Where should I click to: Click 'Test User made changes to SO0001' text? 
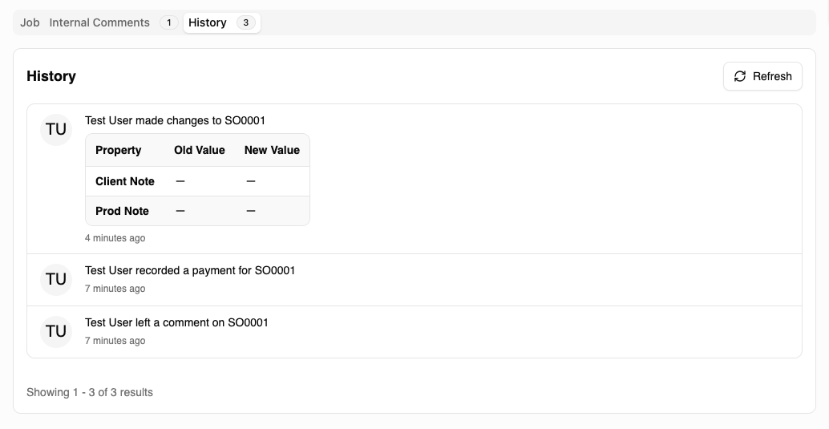pyautogui.click(x=175, y=120)
